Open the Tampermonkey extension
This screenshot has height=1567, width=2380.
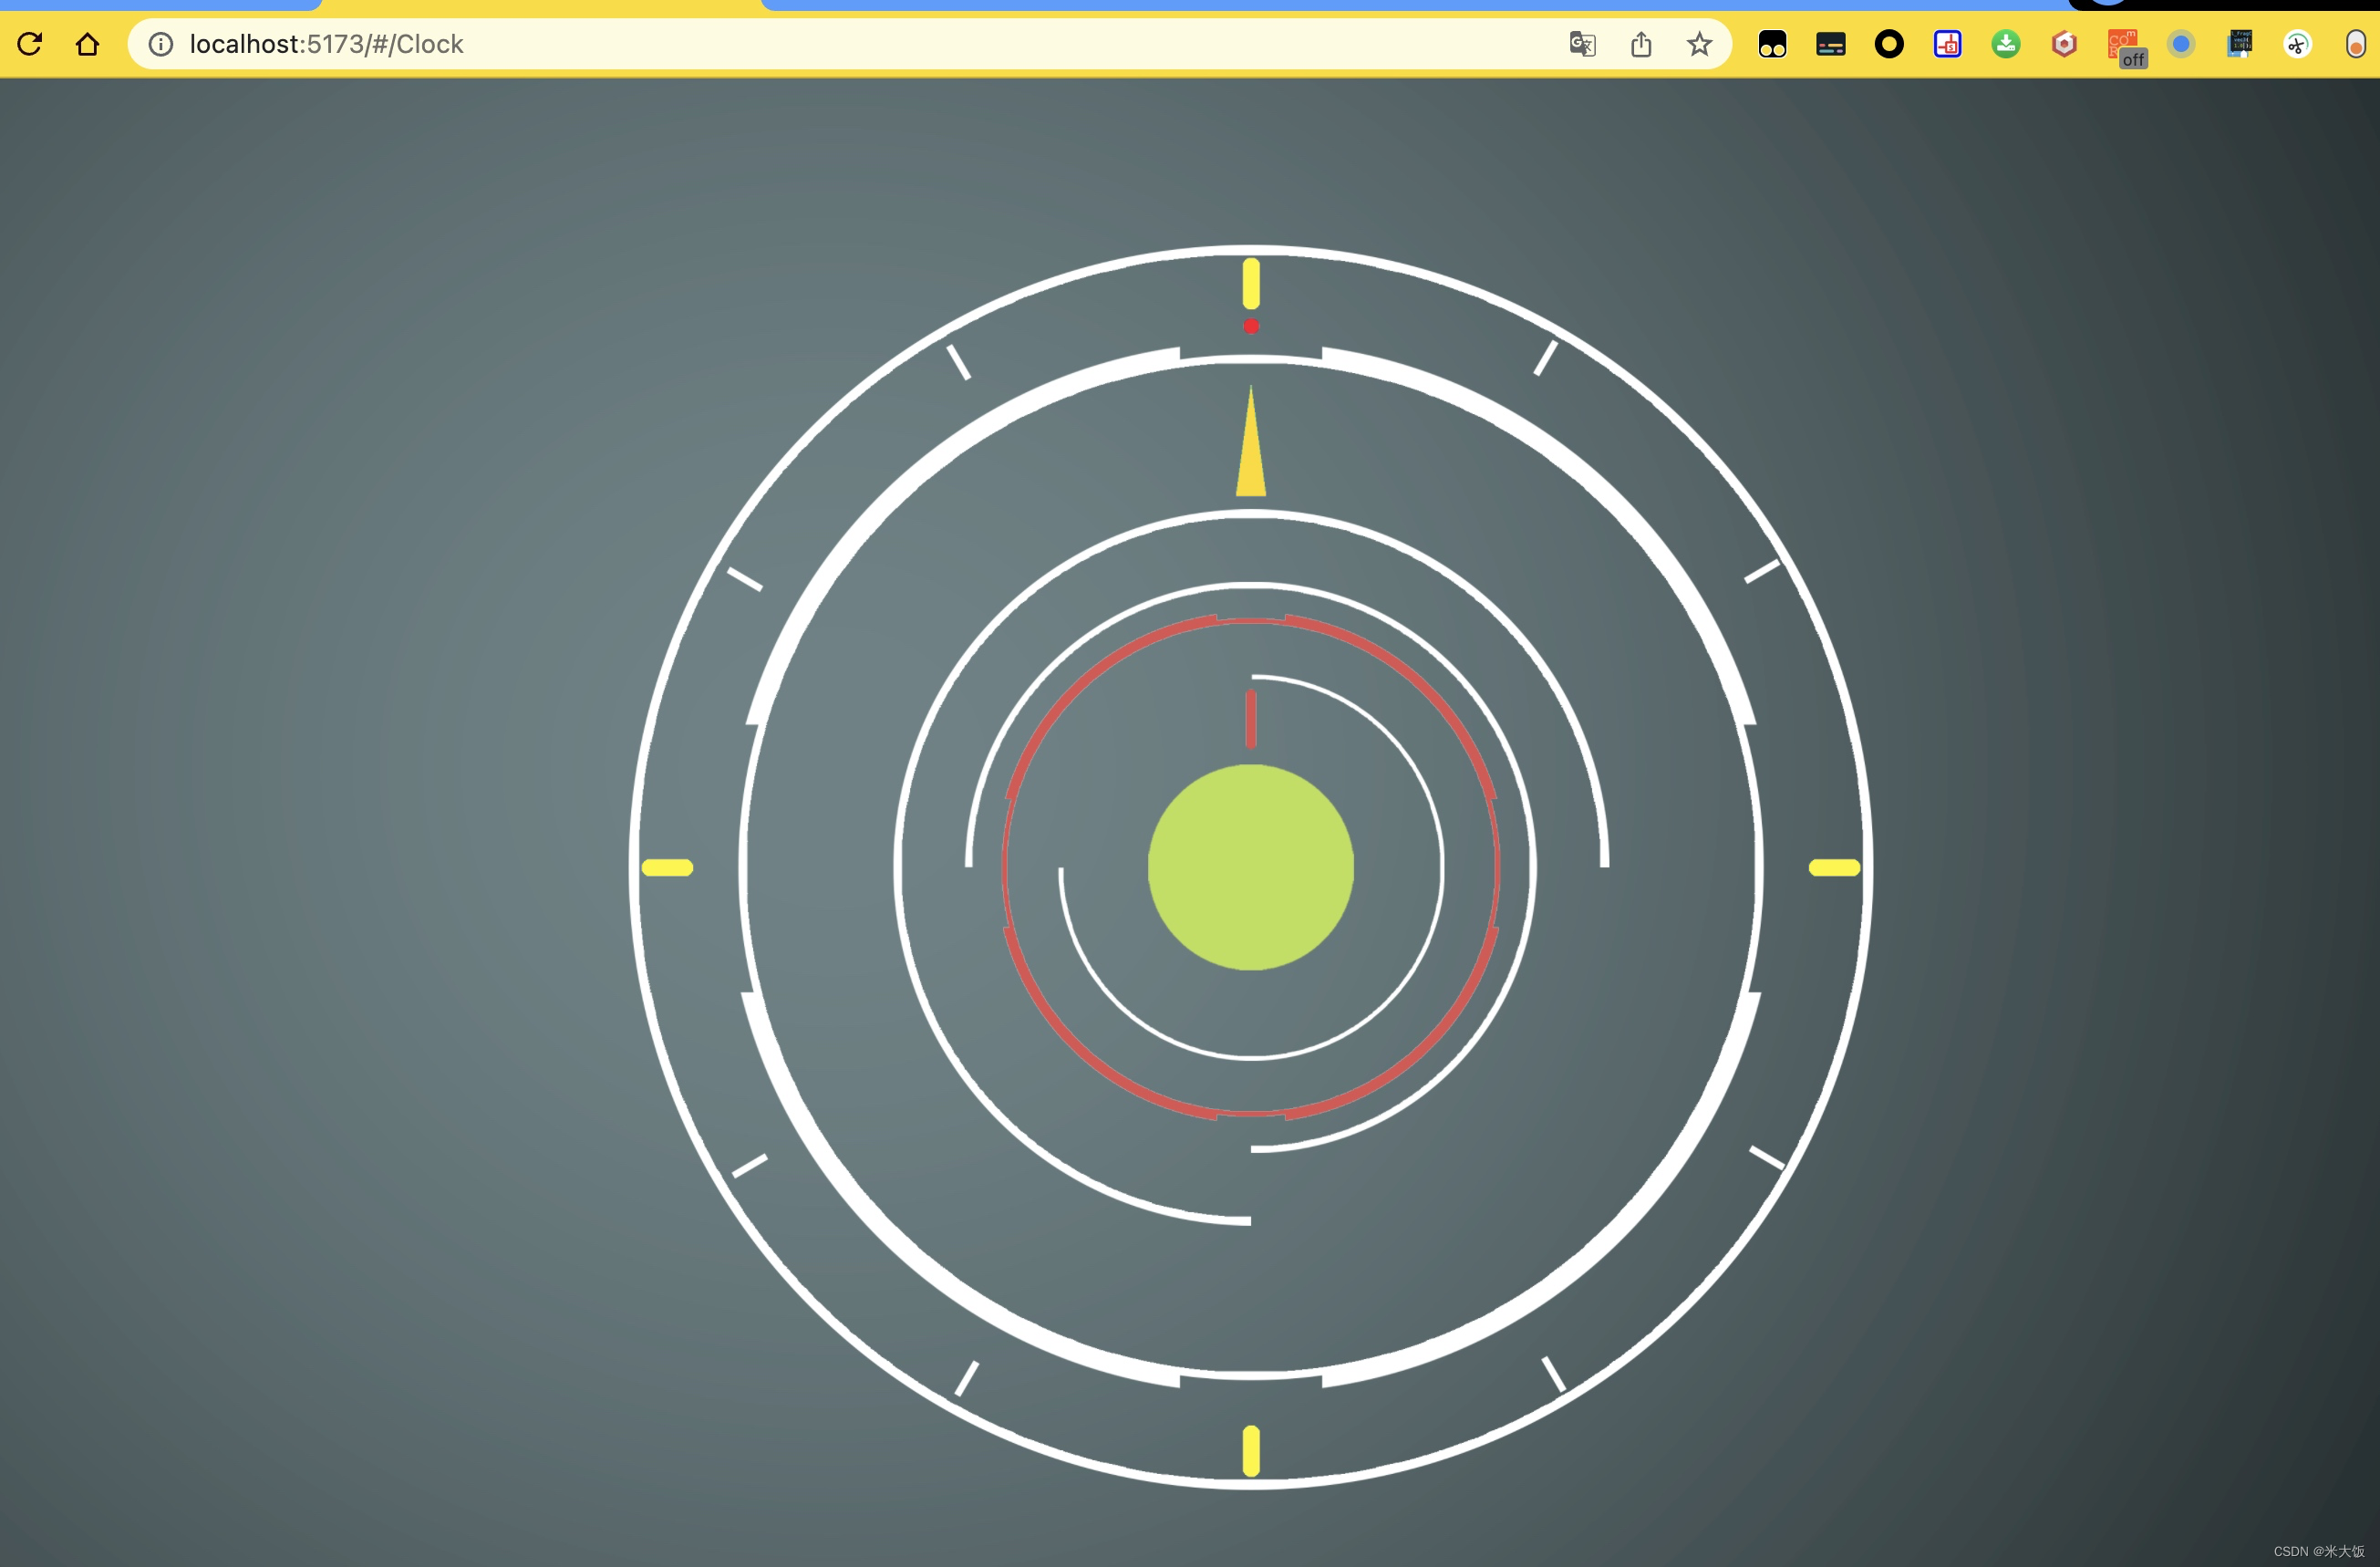[x=1772, y=44]
